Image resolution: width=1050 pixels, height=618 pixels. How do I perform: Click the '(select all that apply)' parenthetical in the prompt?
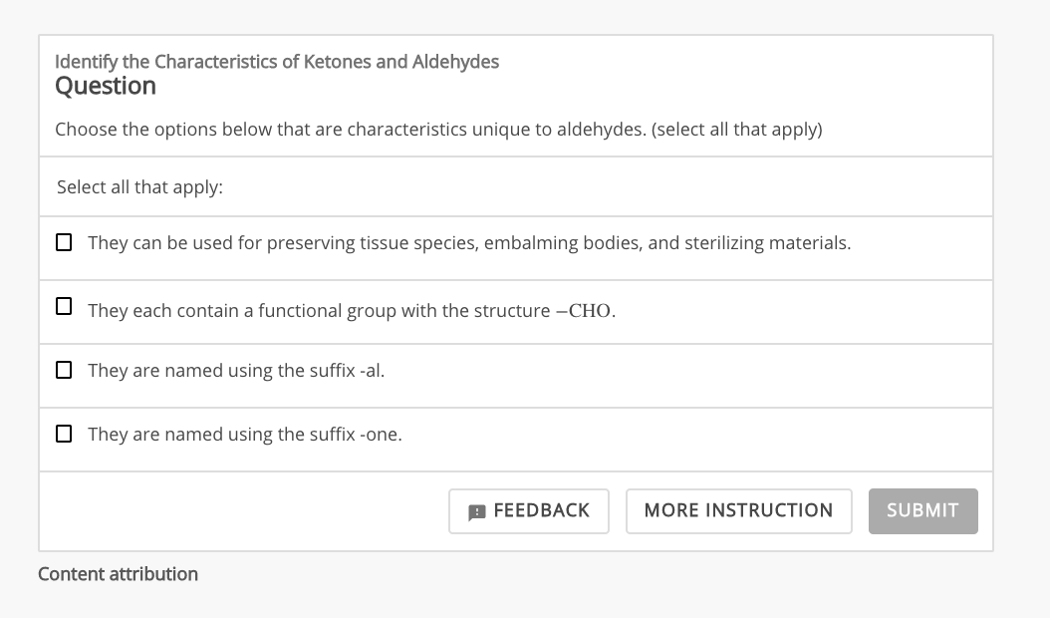click(x=736, y=130)
